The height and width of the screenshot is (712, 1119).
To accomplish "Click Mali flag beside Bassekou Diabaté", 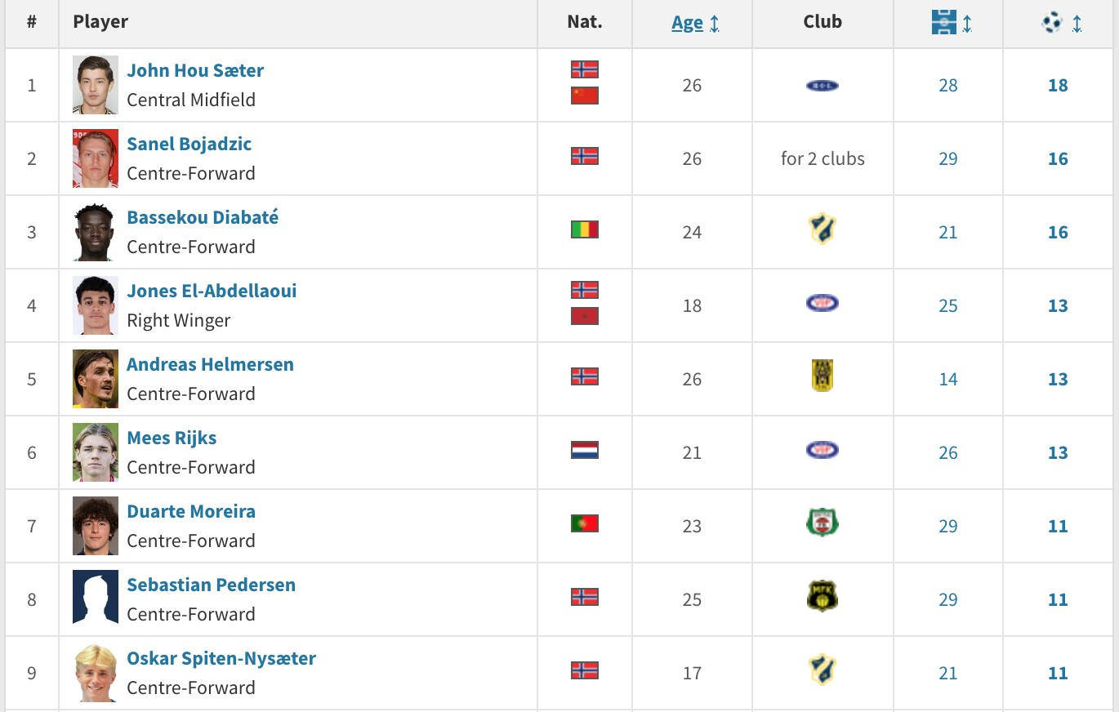I will tap(584, 229).
